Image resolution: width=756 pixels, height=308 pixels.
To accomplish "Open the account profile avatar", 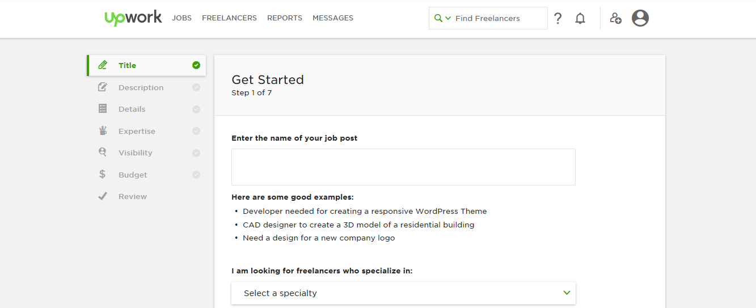I will point(640,18).
